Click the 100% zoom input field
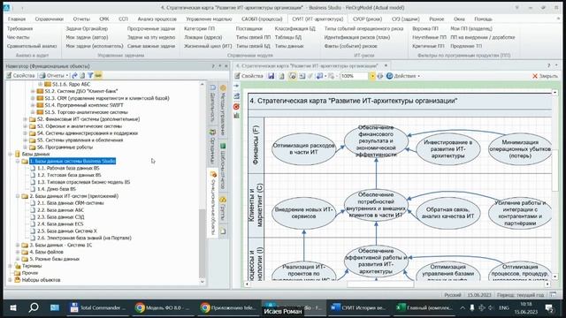The width and height of the screenshot is (566, 318). (355, 76)
